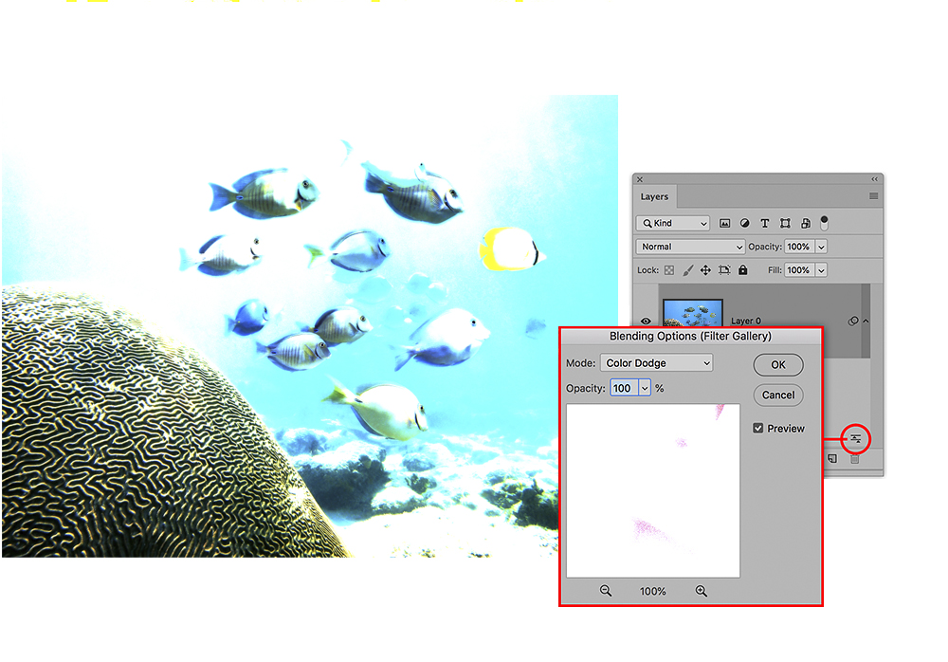948x662 pixels.
Task: Expand the Kind filter dropdown
Action: pos(673,223)
